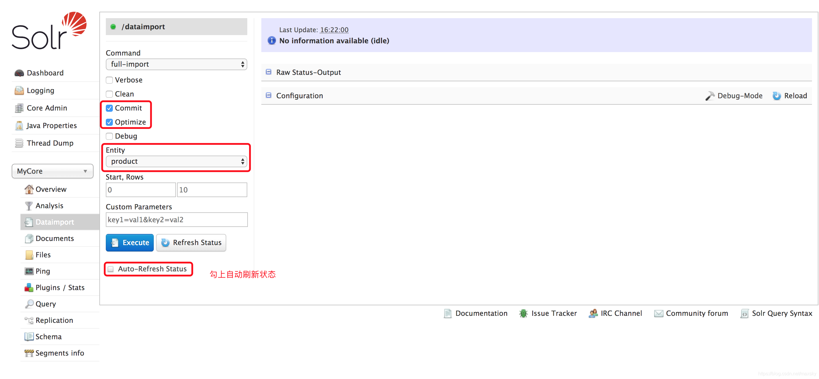
Task: Click the Community forum envelope icon
Action: (x=659, y=314)
